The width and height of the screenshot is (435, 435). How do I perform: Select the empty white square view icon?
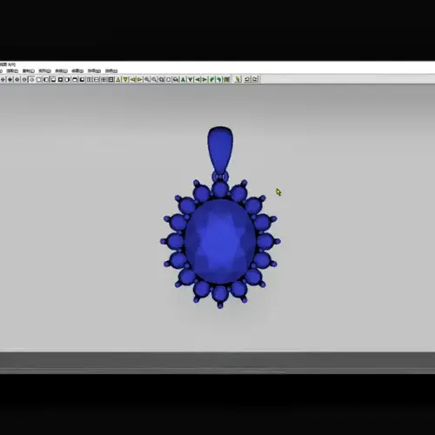38,79
